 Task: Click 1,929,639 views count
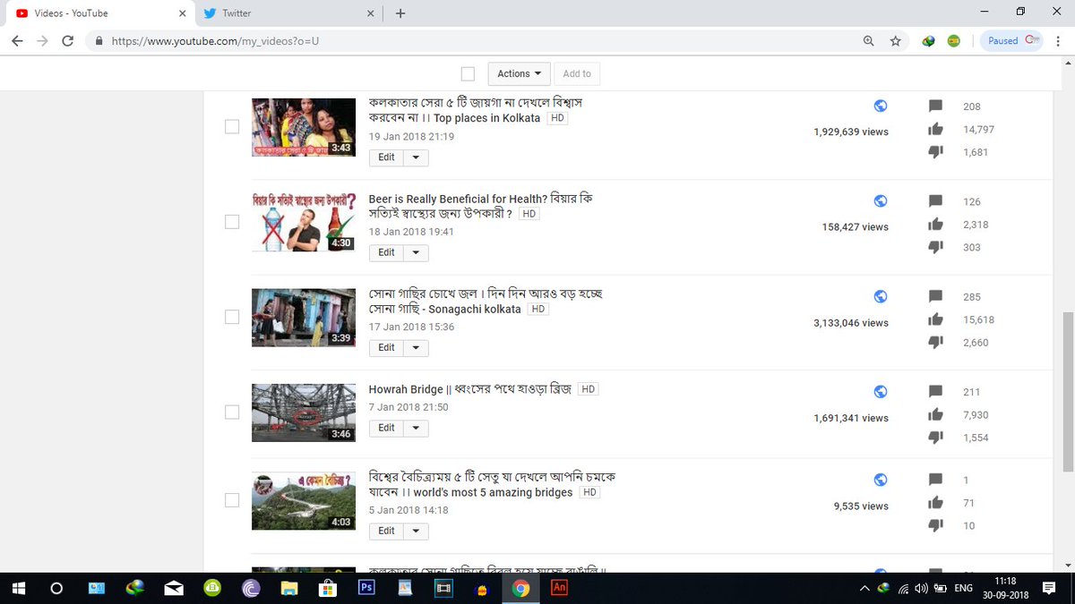[x=851, y=132]
